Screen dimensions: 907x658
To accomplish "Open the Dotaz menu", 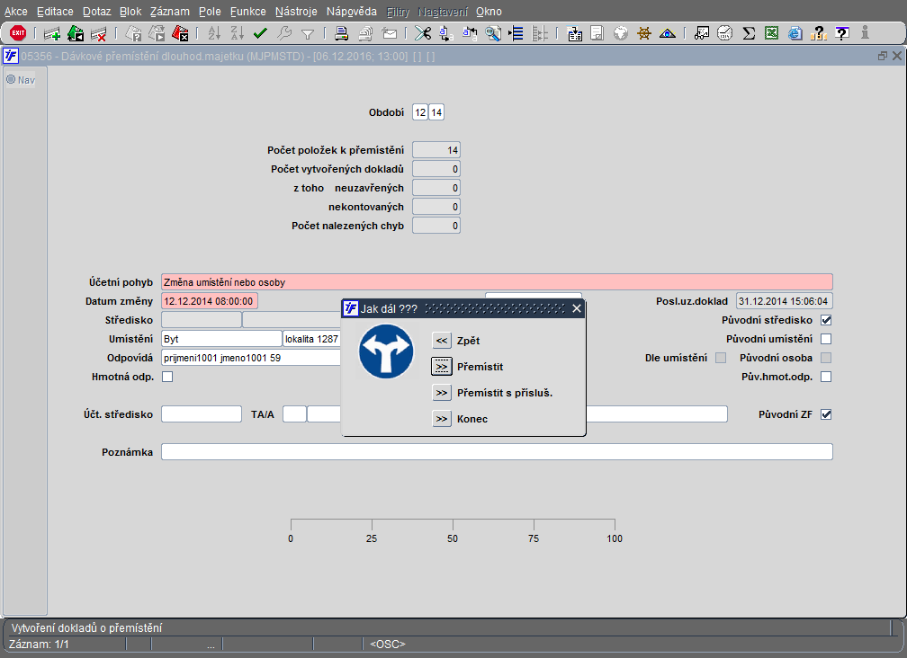I will pyautogui.click(x=96, y=12).
